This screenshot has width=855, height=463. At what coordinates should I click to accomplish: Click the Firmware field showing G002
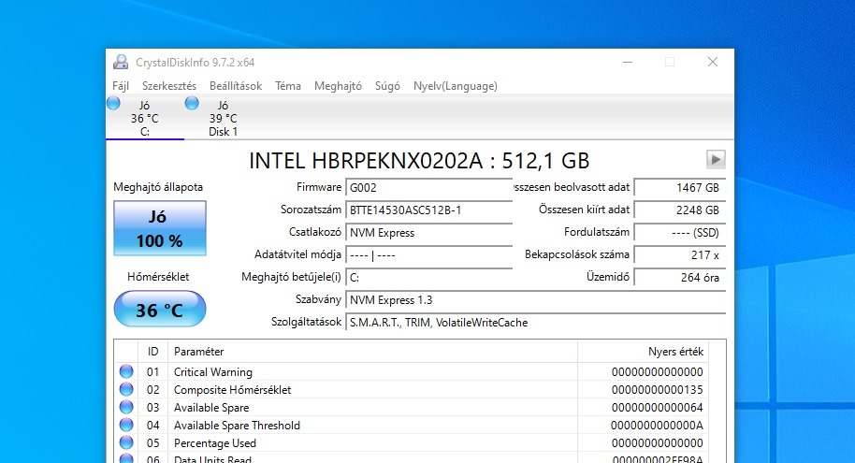point(428,187)
